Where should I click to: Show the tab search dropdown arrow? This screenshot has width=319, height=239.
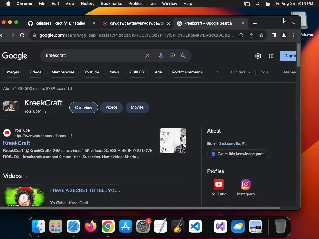click(293, 23)
